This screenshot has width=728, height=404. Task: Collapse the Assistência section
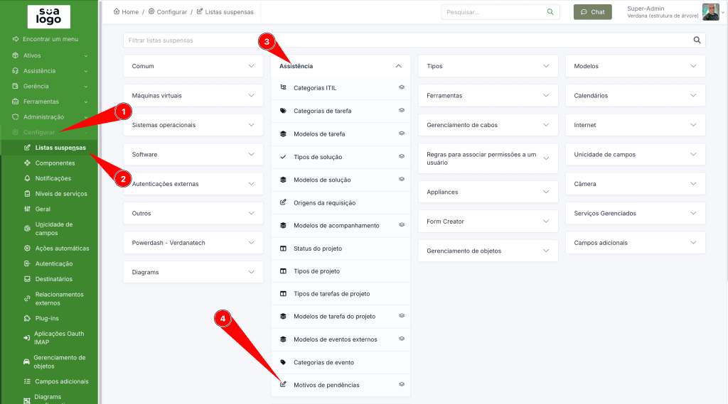(341, 66)
